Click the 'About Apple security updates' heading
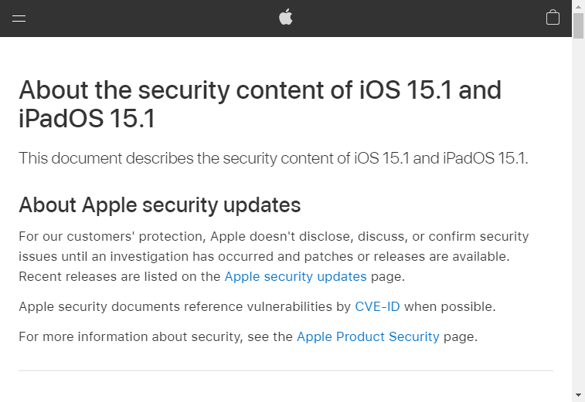 pyautogui.click(x=159, y=205)
